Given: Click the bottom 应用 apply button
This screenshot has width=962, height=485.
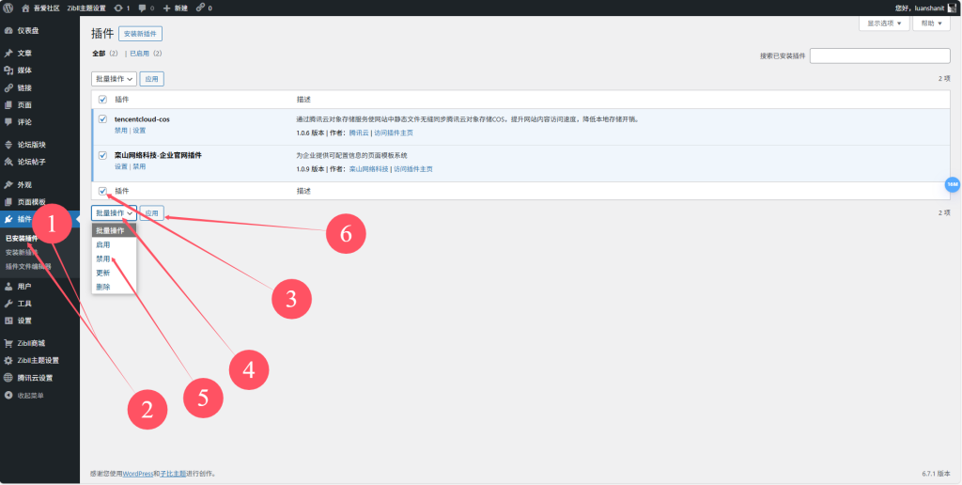Looking at the screenshot, I should 151,213.
